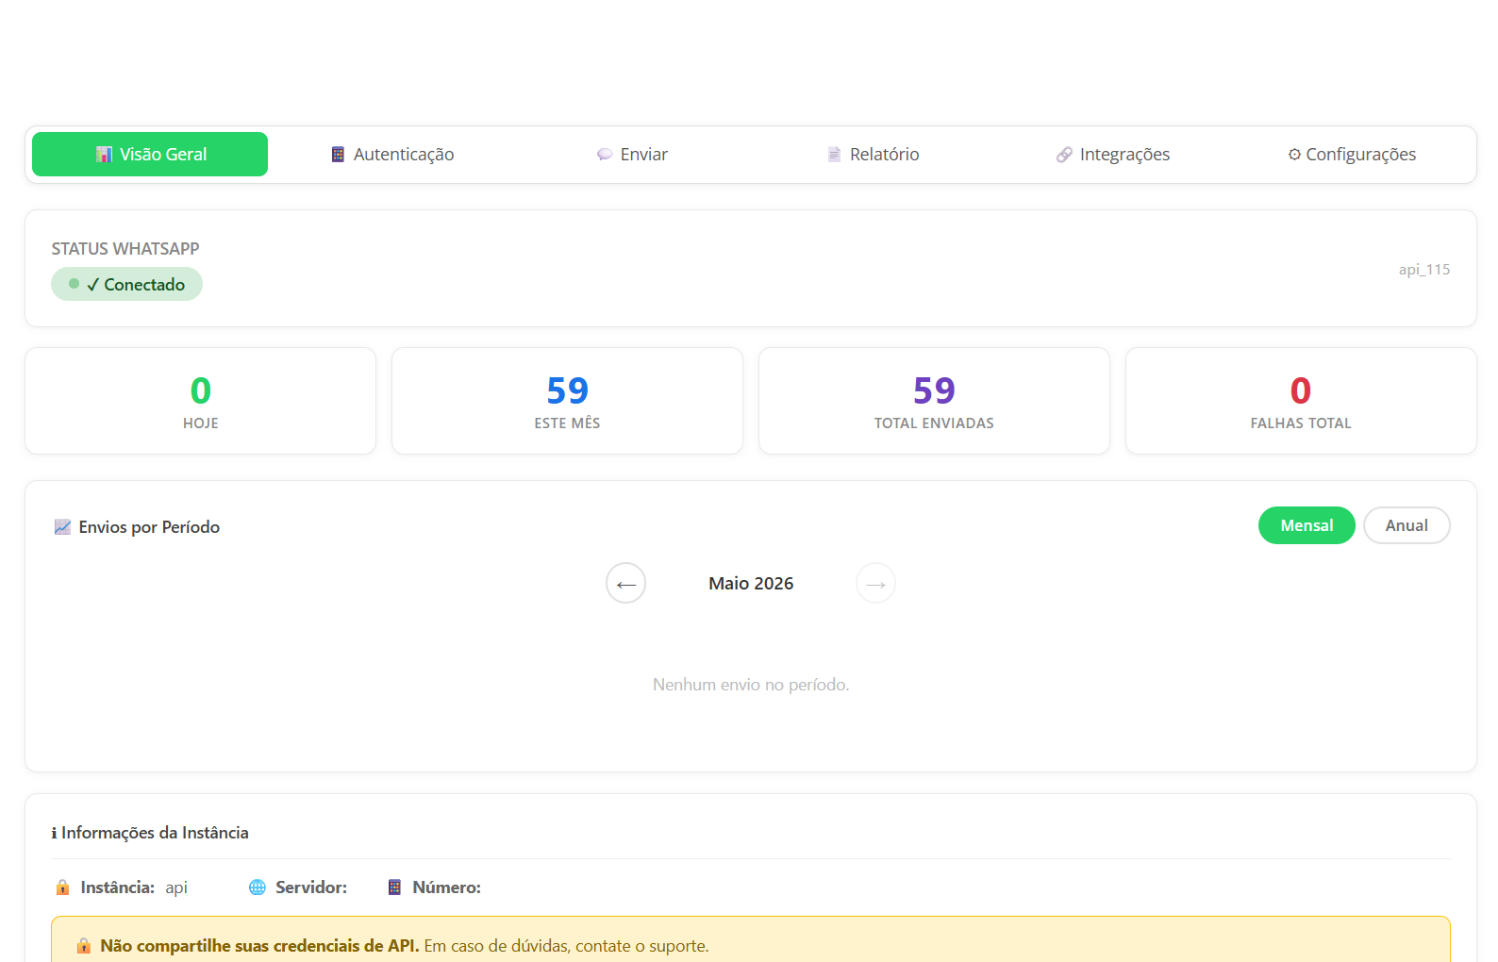Click the phone icon beside Autenticação
The height and width of the screenshot is (962, 1498).
coord(338,155)
